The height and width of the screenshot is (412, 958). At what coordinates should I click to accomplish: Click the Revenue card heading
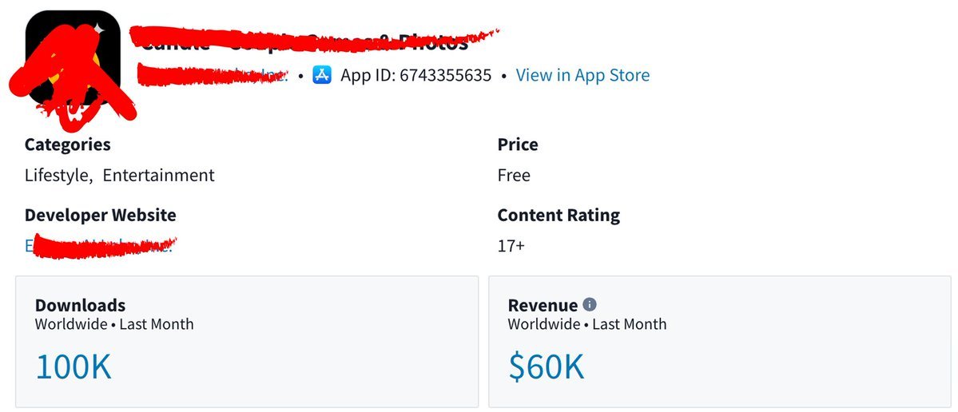click(543, 305)
